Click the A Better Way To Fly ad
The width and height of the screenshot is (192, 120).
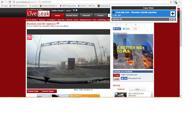(x=133, y=51)
